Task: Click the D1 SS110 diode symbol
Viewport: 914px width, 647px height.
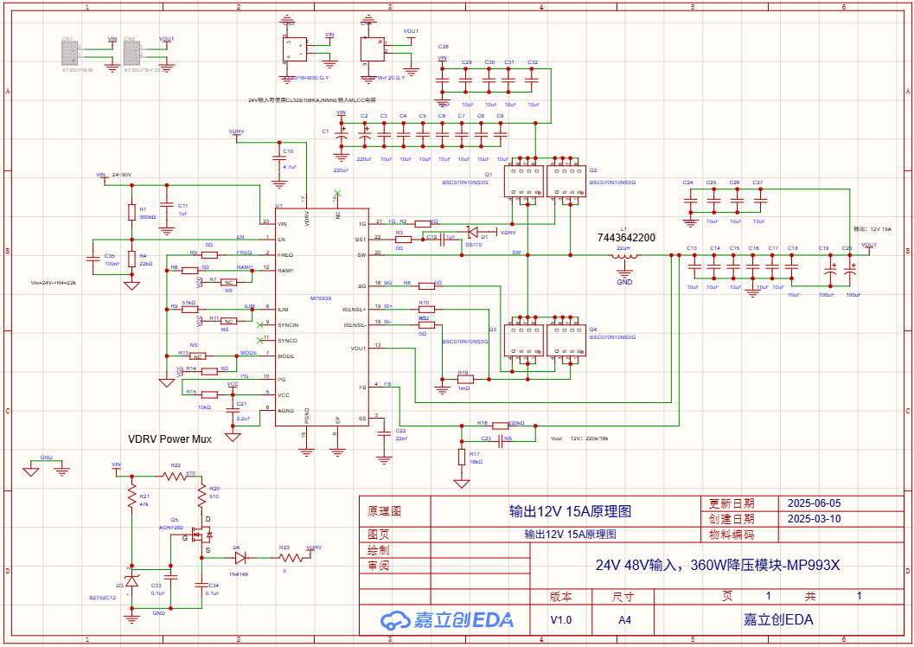Action: point(473,232)
